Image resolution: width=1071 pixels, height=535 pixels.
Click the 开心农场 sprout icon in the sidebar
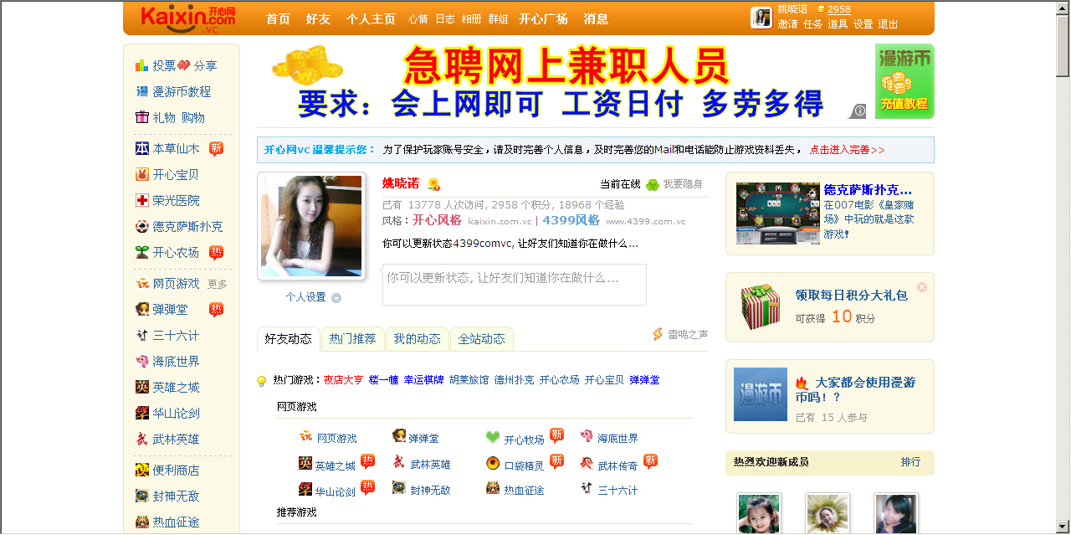point(141,253)
